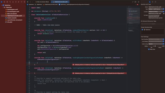Click the code minimap
Viewport: 165px width, 93px height.
click(133, 19)
